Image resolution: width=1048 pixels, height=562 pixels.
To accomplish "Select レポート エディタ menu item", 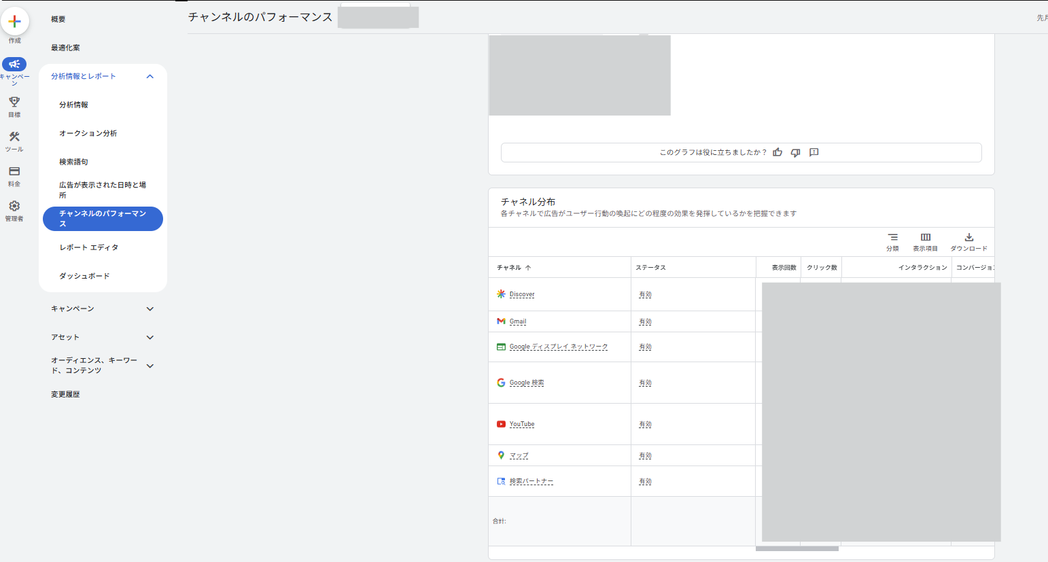I will [x=88, y=247].
